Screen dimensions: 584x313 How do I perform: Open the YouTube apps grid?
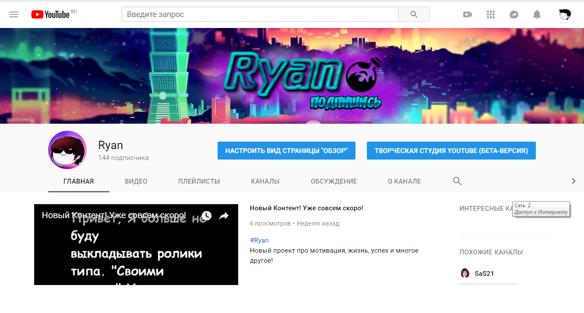pos(491,14)
